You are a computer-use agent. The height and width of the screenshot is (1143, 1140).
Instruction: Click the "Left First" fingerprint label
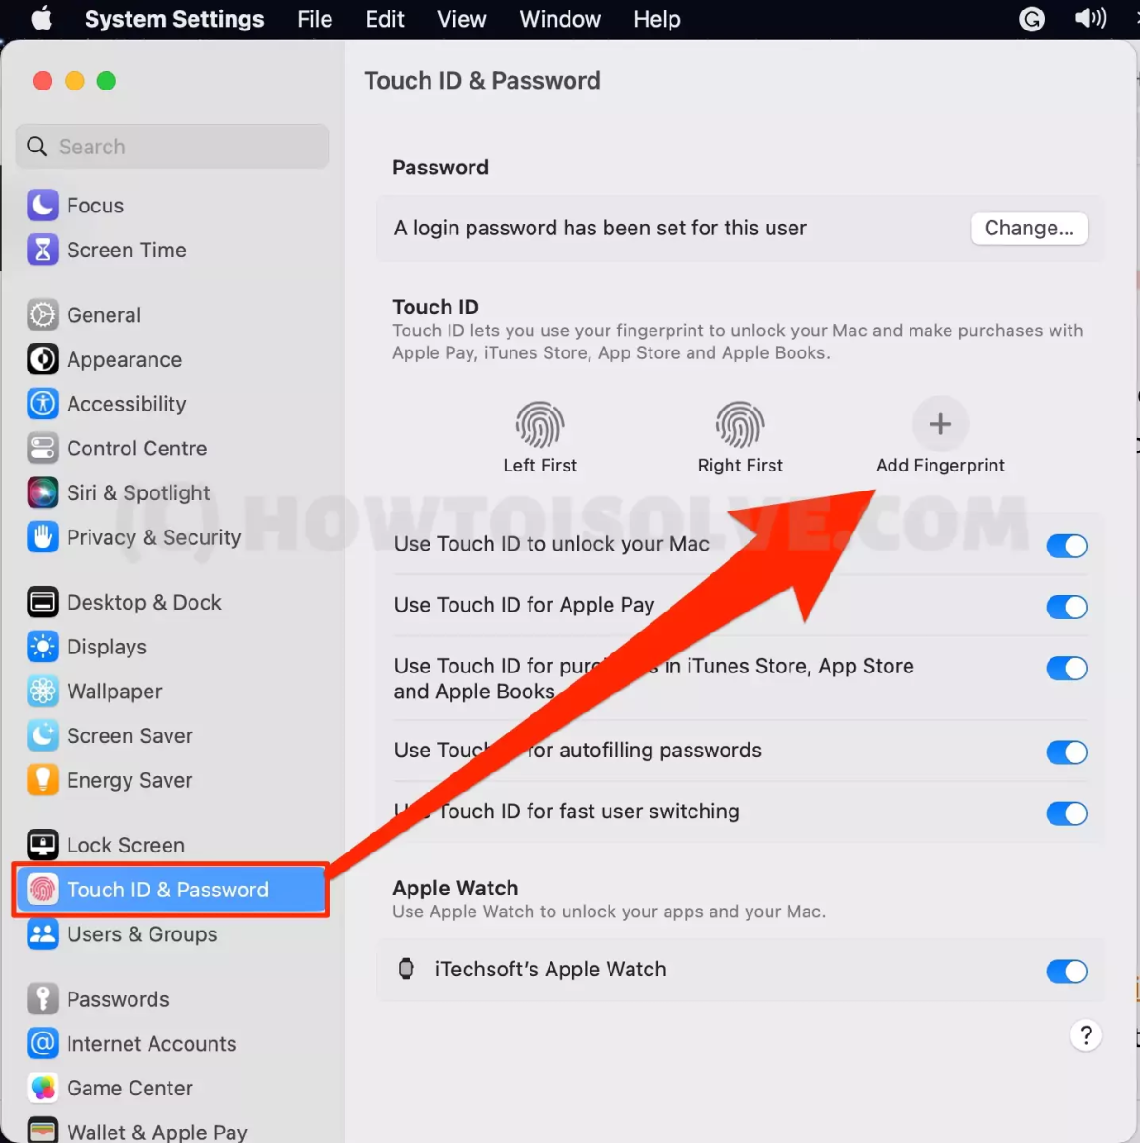[540, 465]
